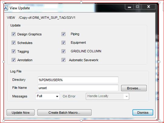Close the View Update window
Screen dimensions: 164x123
click(x=149, y=7)
